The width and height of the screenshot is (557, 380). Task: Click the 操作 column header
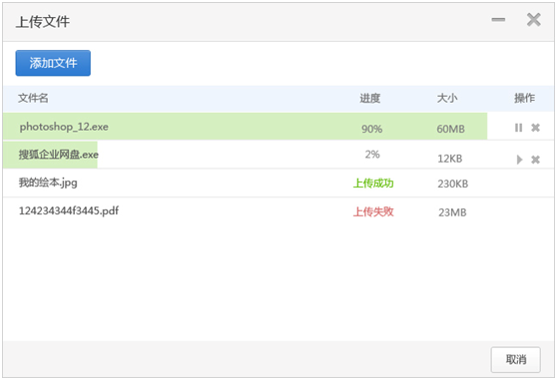[x=524, y=98]
